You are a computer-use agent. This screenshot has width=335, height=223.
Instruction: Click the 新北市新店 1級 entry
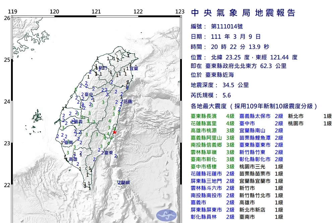261,210
